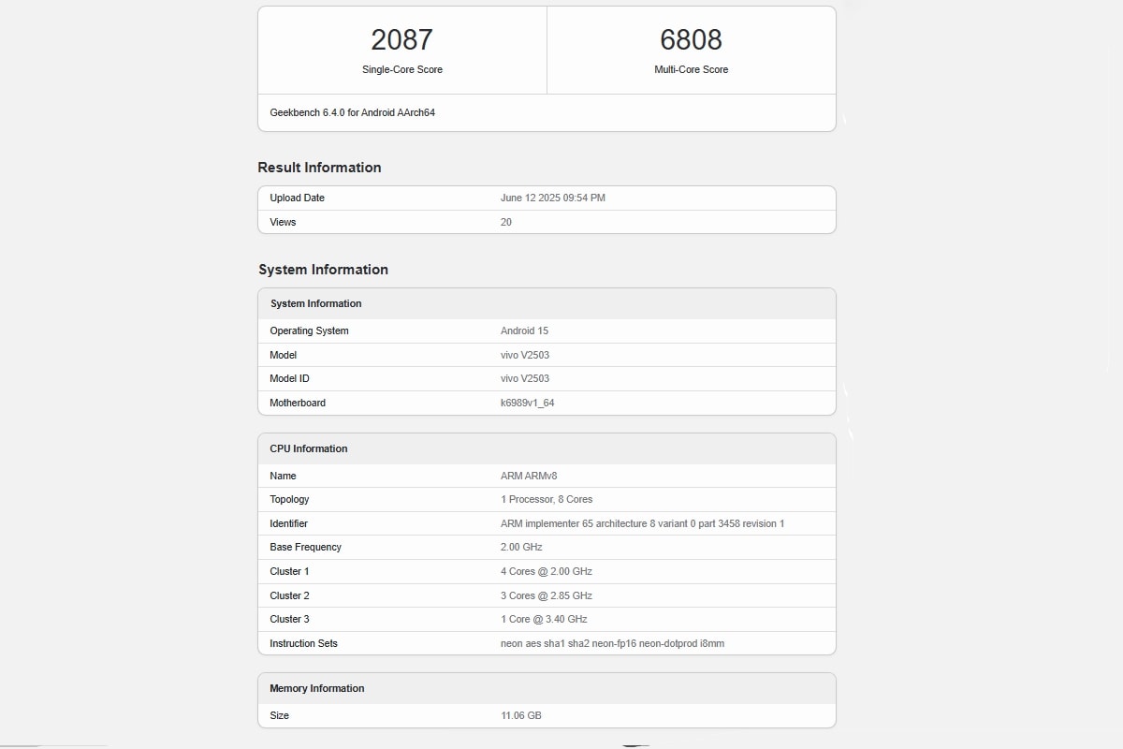Click the motherboard value k6989v1_64
Image resolution: width=1123 pixels, height=749 pixels.
point(527,403)
